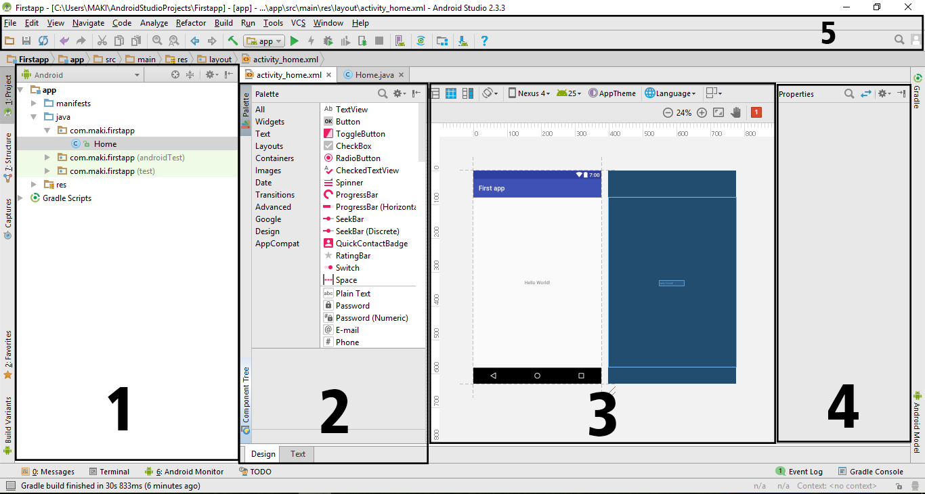Click the Synchronize toolbar icon
This screenshot has width=925, height=494.
[43, 41]
